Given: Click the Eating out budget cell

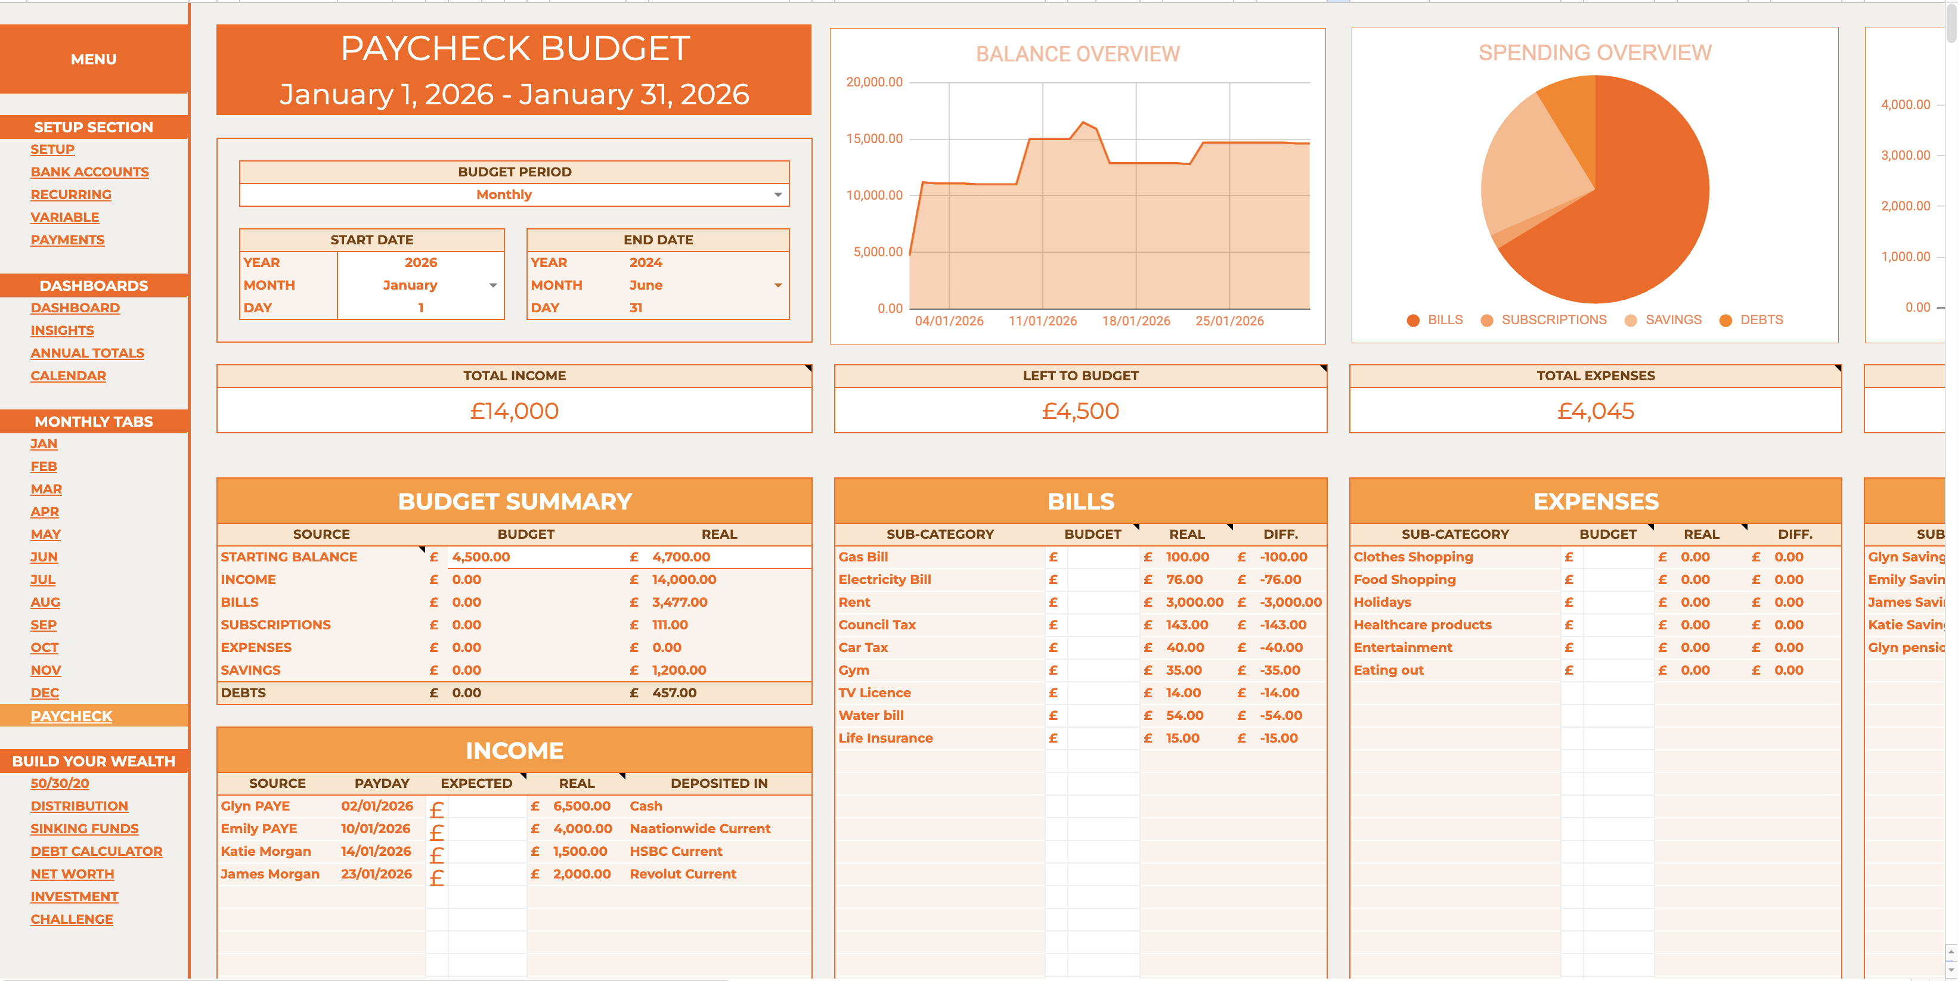Looking at the screenshot, I should pyautogui.click(x=1618, y=670).
